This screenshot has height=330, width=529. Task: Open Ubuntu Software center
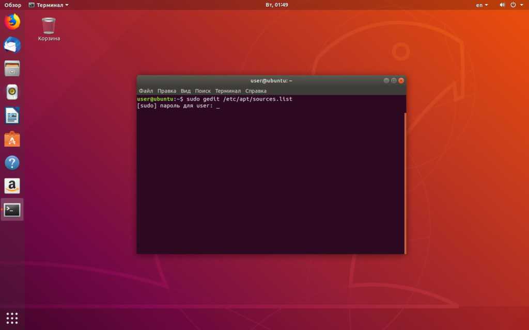pos(12,139)
